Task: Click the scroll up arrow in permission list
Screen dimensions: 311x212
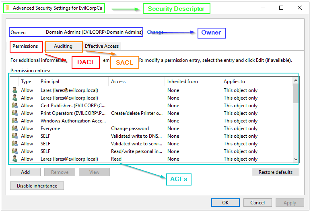Action: click(x=296, y=81)
